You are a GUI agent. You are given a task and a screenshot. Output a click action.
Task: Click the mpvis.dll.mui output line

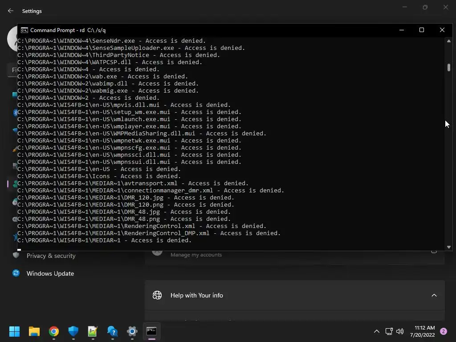click(x=124, y=105)
